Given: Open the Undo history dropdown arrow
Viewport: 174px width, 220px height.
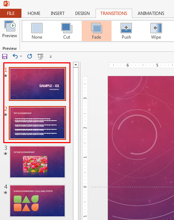Looking at the screenshot, I should (21, 56).
